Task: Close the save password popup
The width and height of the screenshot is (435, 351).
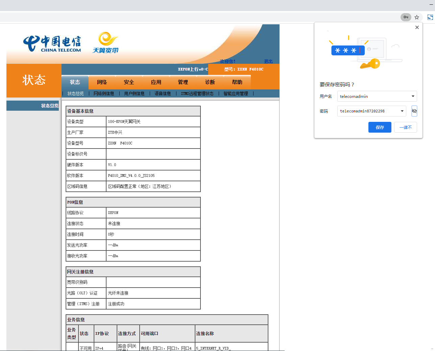Action: click(x=417, y=27)
